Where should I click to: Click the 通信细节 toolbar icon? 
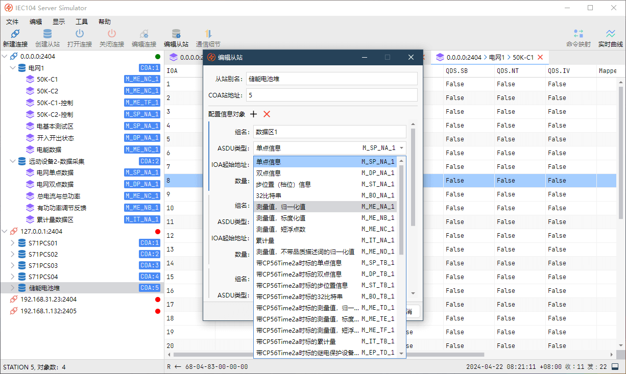pos(208,34)
